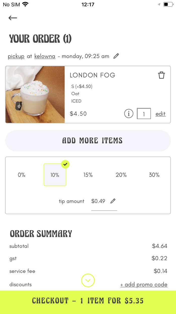
Task: Click the edit link for London Fog
Action: tap(160, 114)
